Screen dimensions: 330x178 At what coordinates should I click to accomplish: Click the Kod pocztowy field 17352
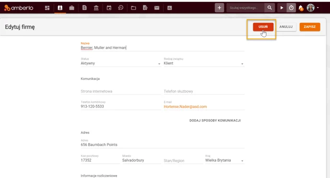pos(100,160)
